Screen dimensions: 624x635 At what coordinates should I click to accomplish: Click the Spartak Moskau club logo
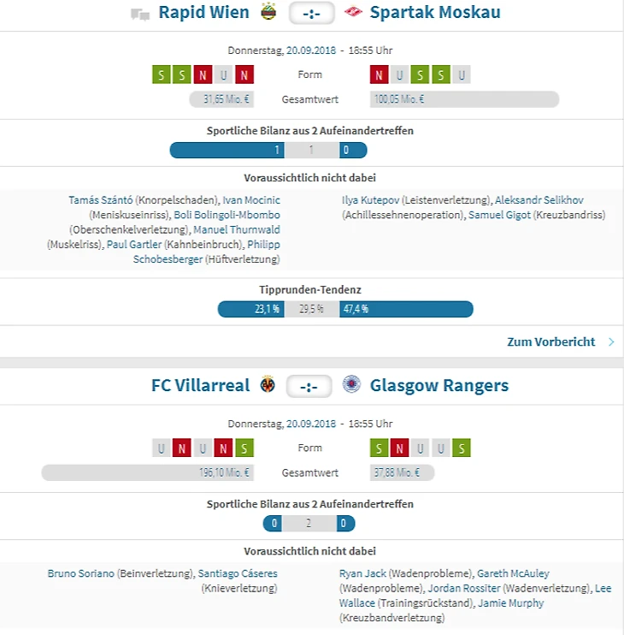coord(352,12)
